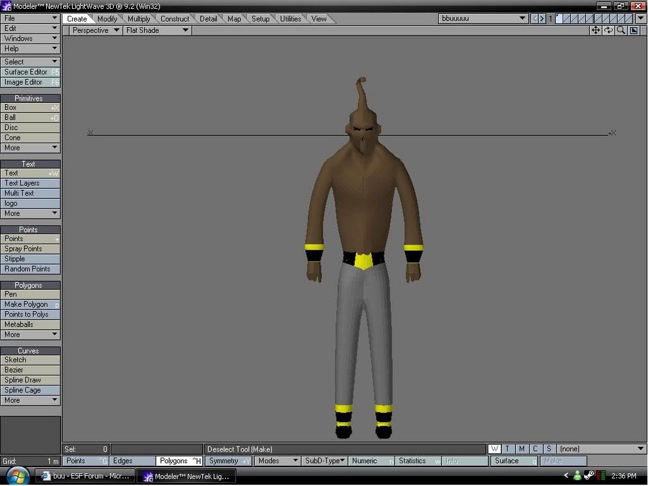Image resolution: width=648 pixels, height=486 pixels.
Task: Switch to Points selection mode
Action: (85, 461)
